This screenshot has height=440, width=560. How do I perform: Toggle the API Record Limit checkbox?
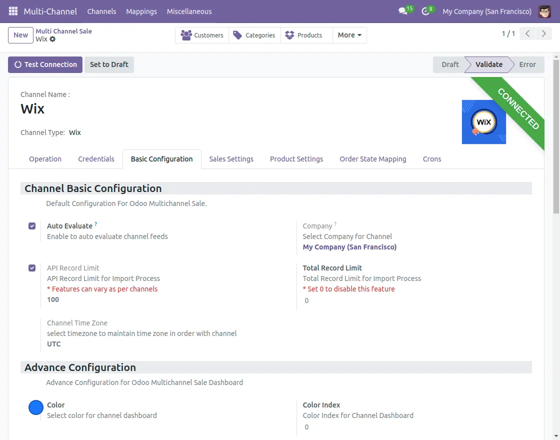tap(32, 268)
